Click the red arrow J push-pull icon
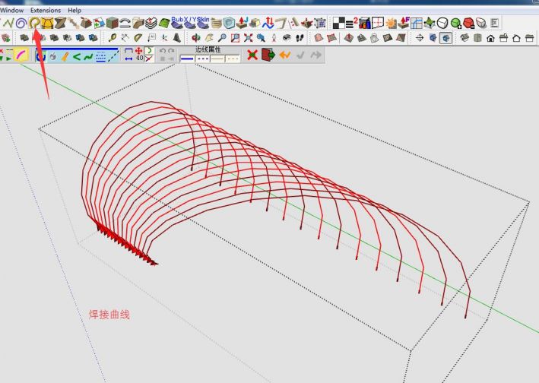539x383 pixels. [x=243, y=23]
